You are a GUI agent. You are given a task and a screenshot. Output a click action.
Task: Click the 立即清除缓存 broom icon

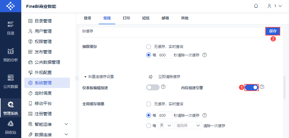pos(150,77)
